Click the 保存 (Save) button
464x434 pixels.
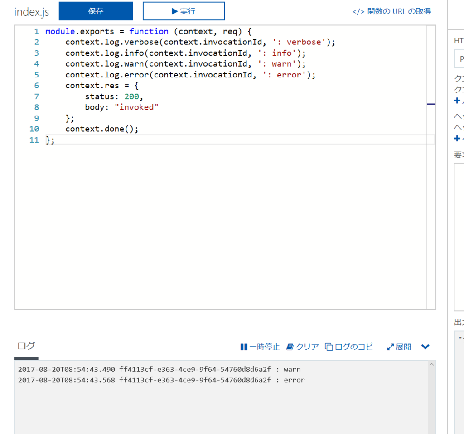pos(96,11)
